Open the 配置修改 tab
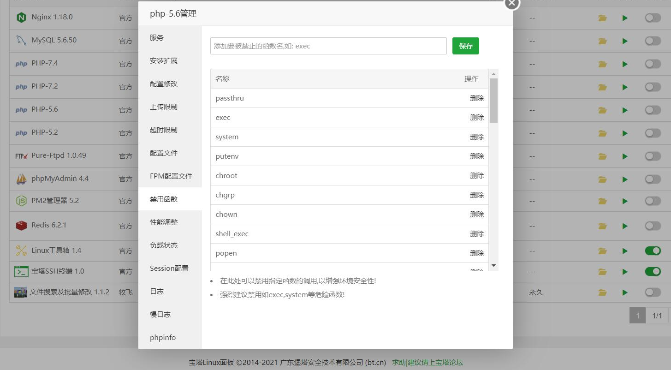 pos(170,84)
